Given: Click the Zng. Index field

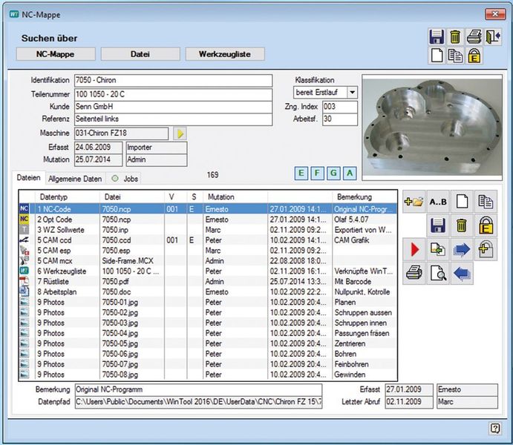Looking at the screenshot, I should point(340,107).
